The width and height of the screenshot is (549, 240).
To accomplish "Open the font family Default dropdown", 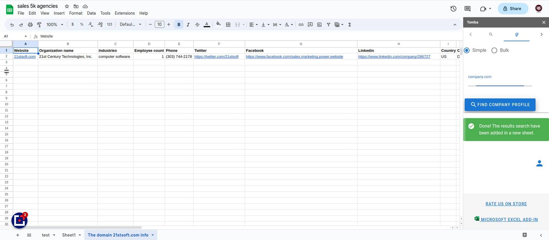I will [131, 24].
